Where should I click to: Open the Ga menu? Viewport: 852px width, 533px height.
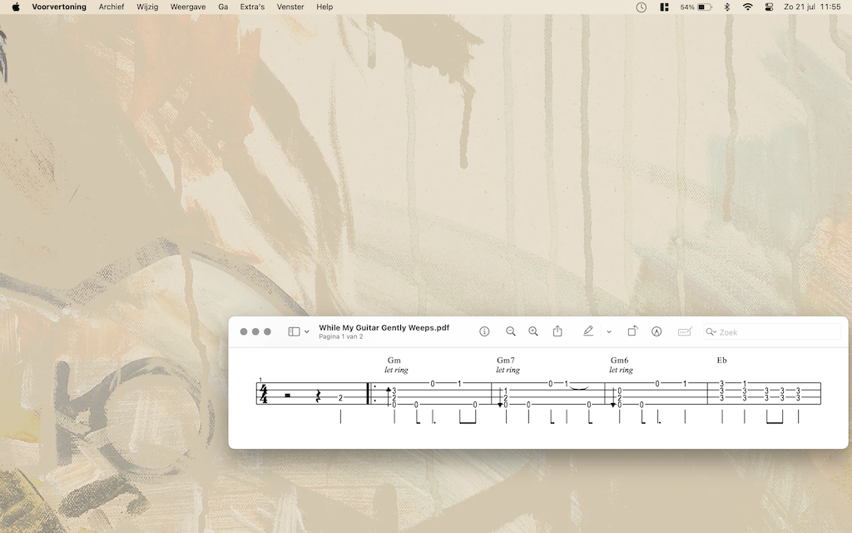(223, 7)
